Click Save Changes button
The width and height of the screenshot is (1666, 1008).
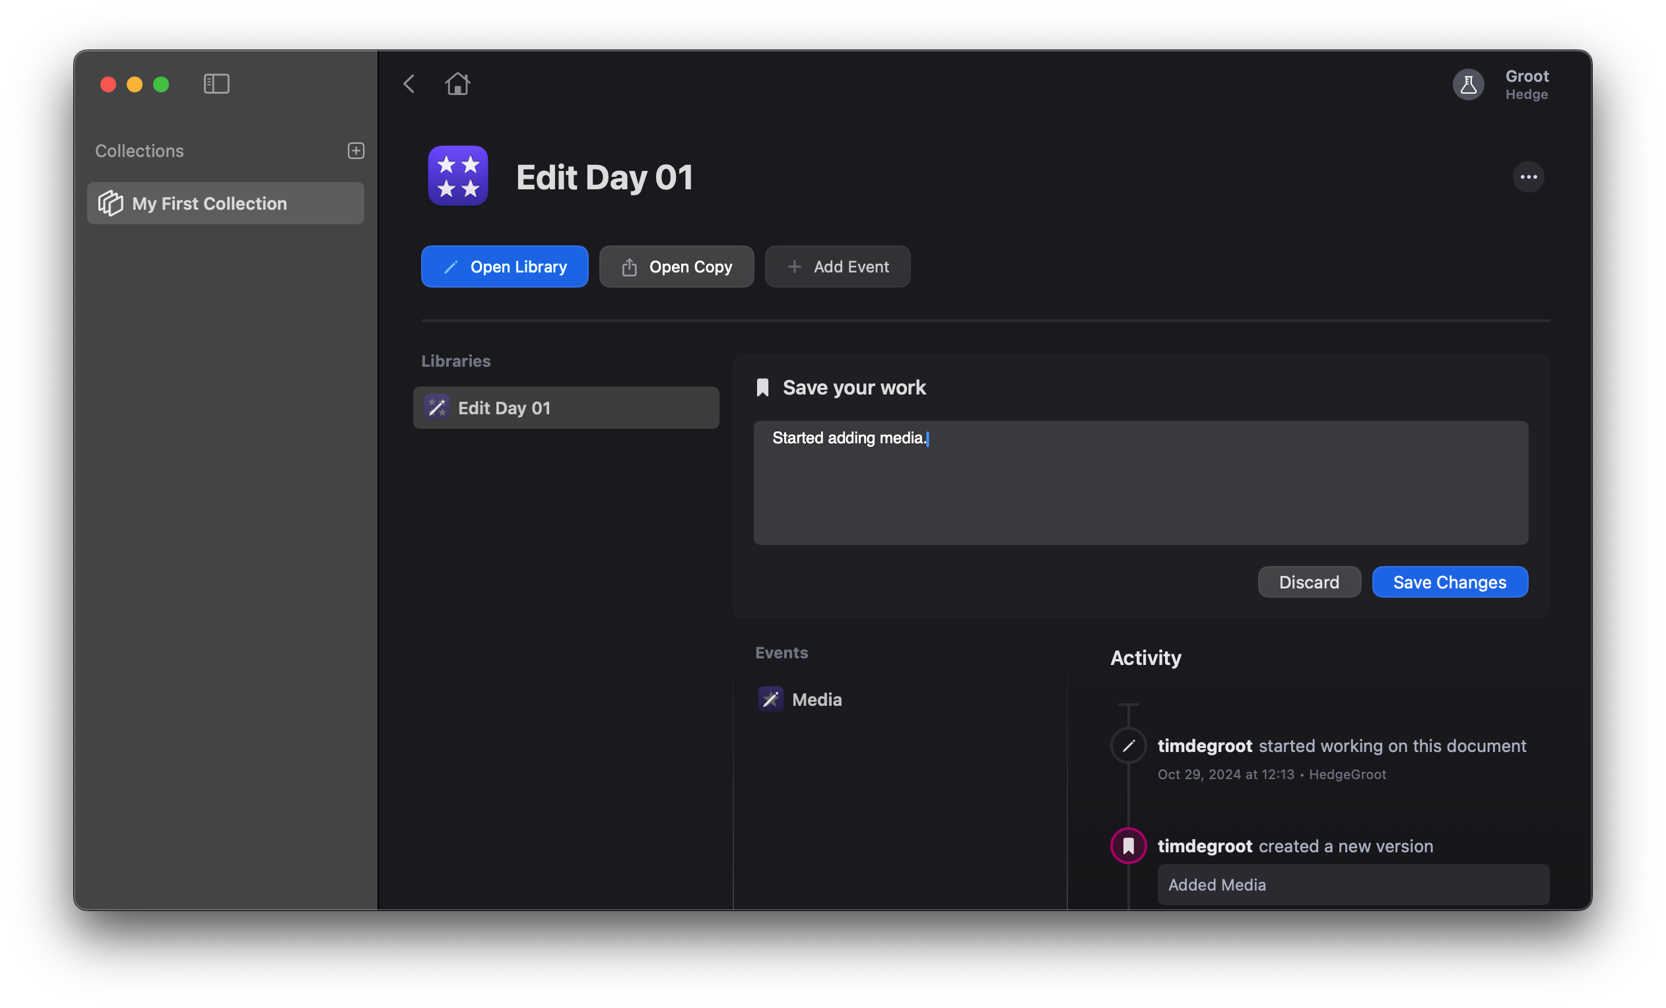pos(1449,583)
